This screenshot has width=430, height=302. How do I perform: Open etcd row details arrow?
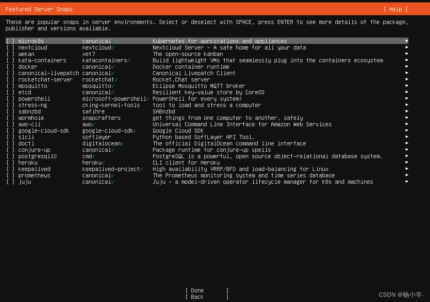(407, 92)
